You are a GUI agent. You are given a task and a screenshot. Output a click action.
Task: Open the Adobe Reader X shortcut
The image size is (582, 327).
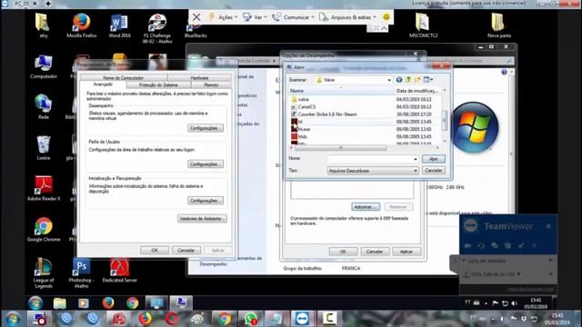point(44,188)
